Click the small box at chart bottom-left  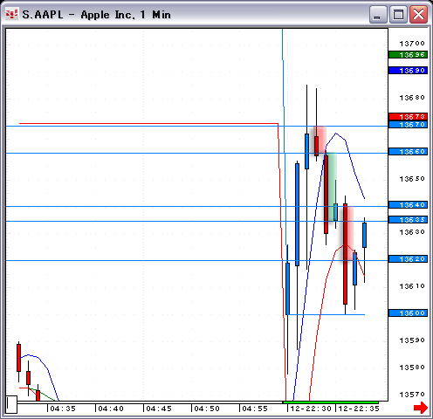(x=11, y=404)
